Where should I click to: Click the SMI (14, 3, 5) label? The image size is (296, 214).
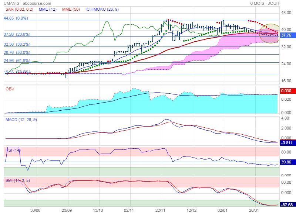point(18,180)
